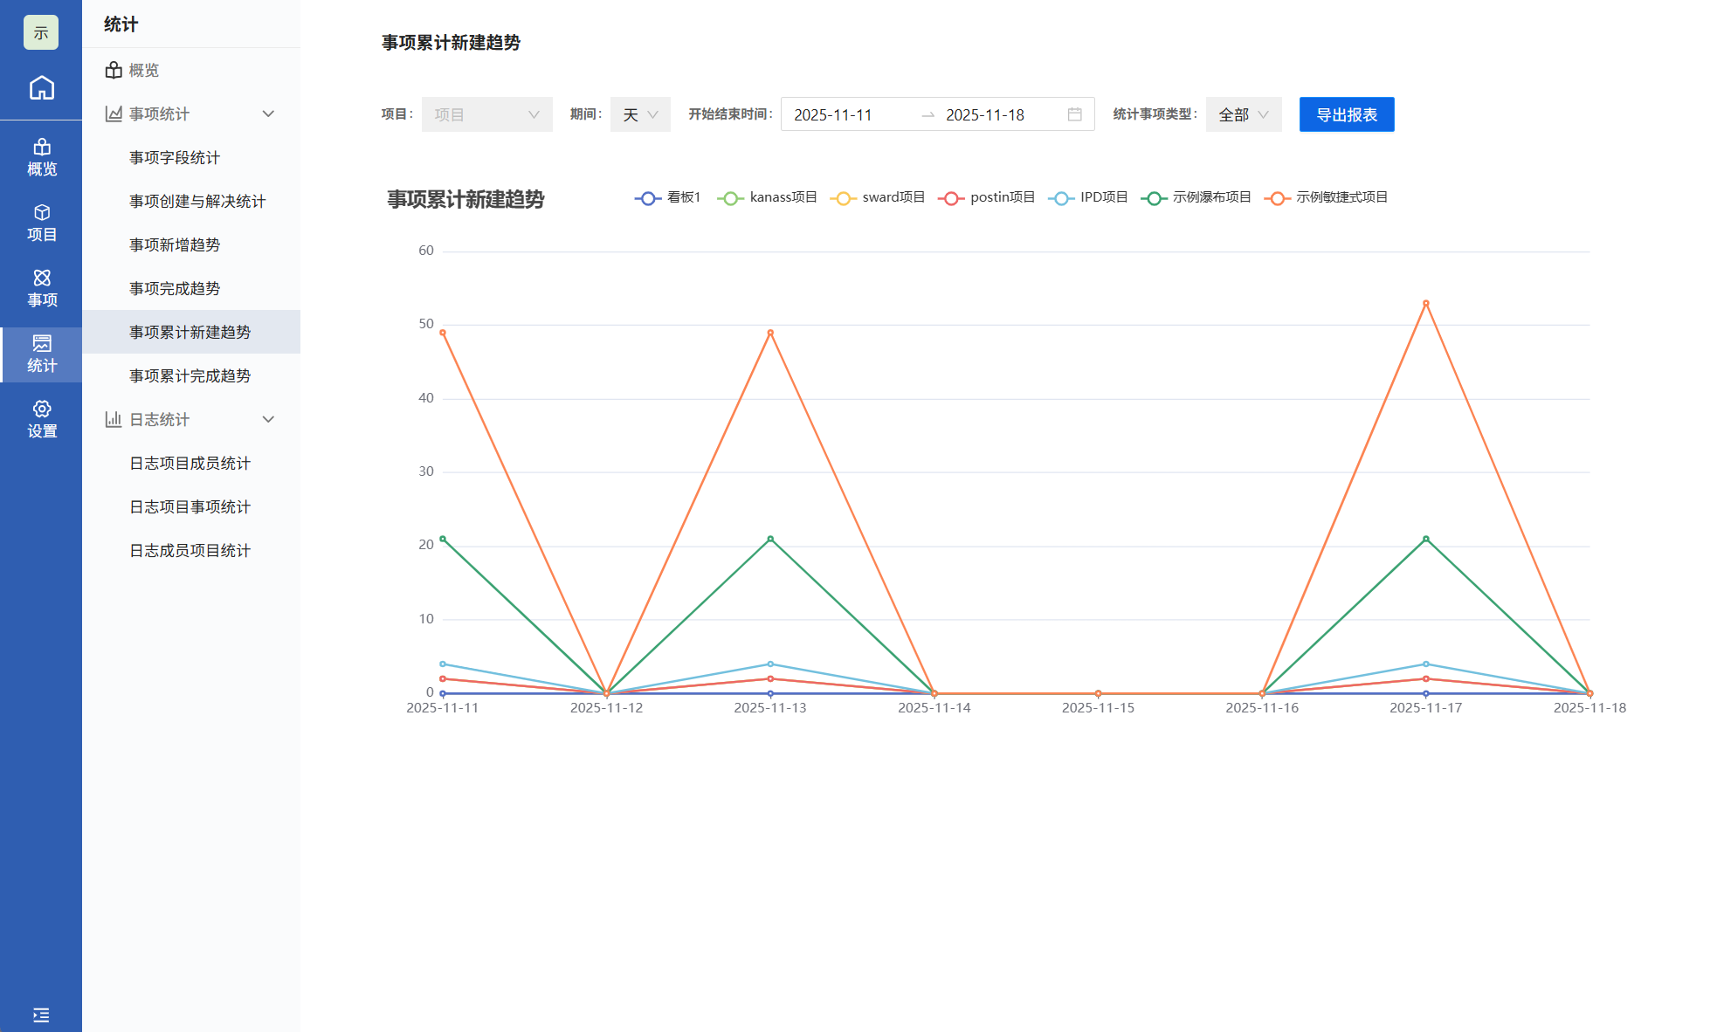The image size is (1717, 1032).
Task: Click start date field 2025-11-11
Action: click(833, 114)
